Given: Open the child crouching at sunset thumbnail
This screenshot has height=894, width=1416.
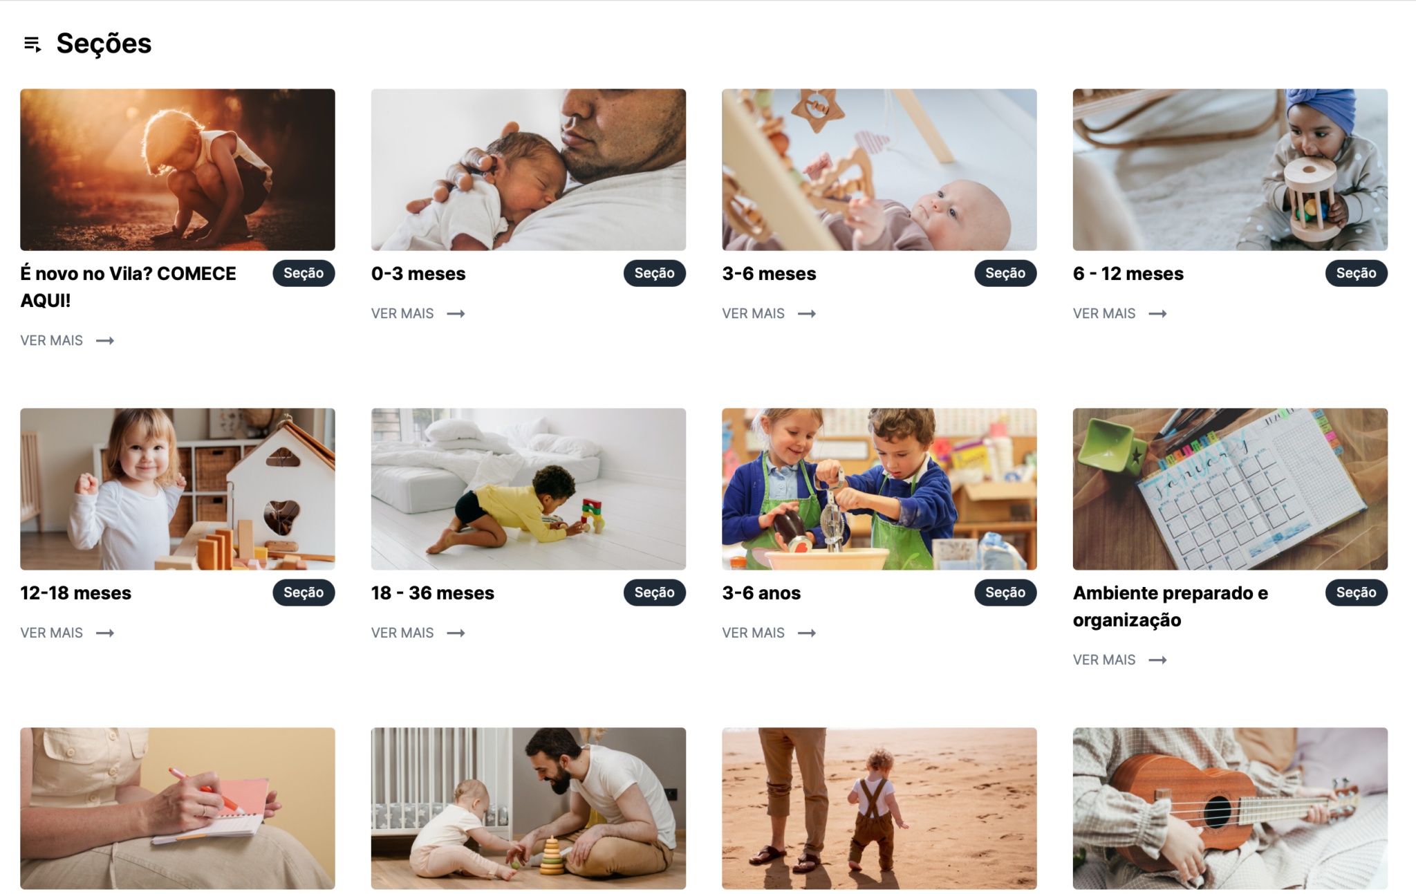Looking at the screenshot, I should tap(178, 169).
